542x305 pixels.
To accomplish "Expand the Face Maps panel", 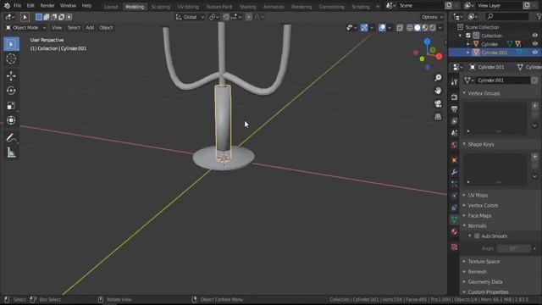I will (464, 216).
